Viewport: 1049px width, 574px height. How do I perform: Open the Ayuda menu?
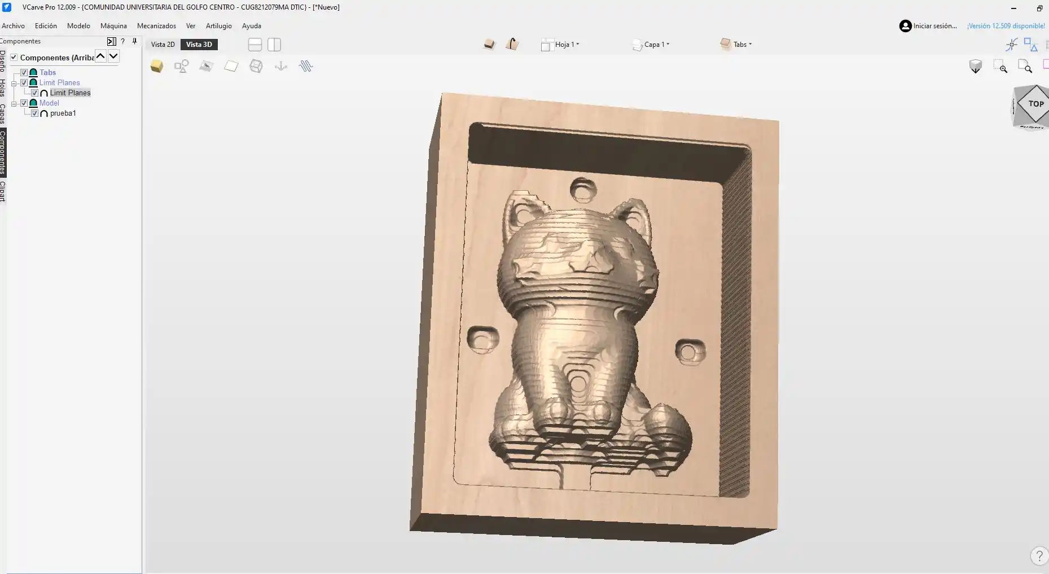coord(252,26)
